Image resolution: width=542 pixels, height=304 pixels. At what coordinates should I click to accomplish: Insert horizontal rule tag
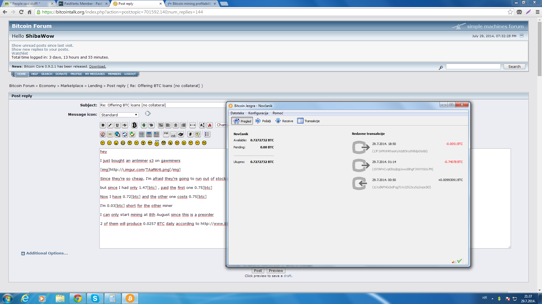click(x=193, y=125)
